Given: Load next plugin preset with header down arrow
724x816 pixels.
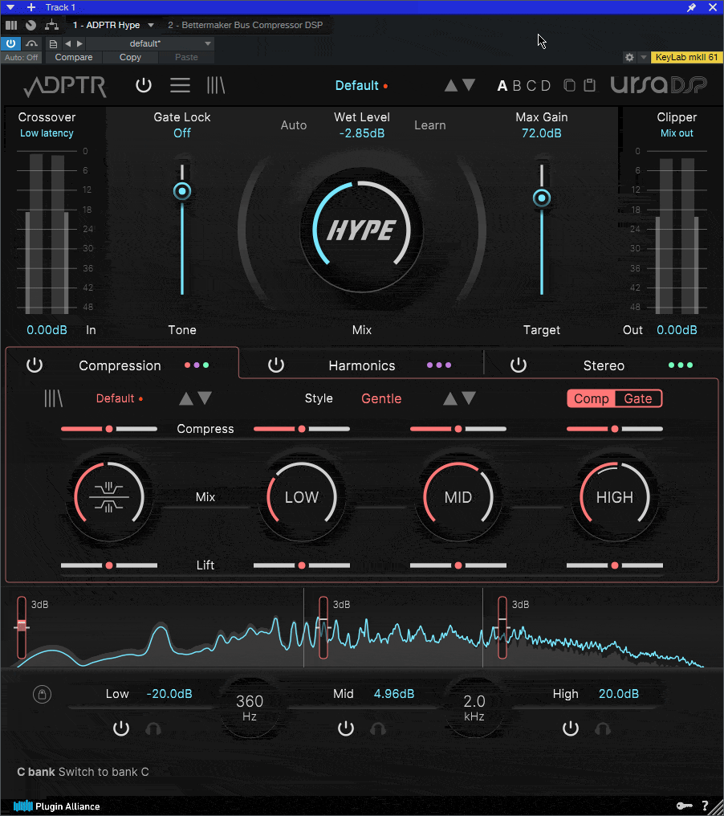Looking at the screenshot, I should 469,85.
